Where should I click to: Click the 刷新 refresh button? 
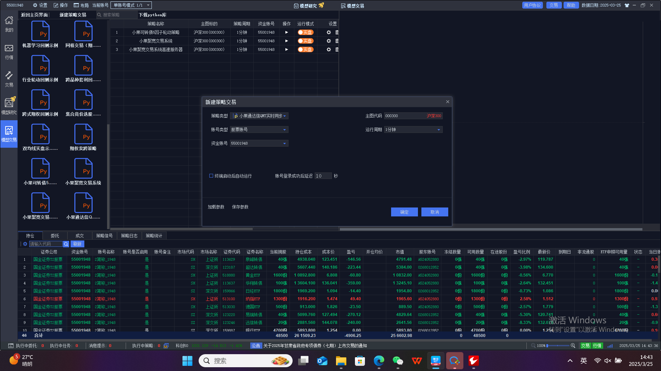(77, 244)
